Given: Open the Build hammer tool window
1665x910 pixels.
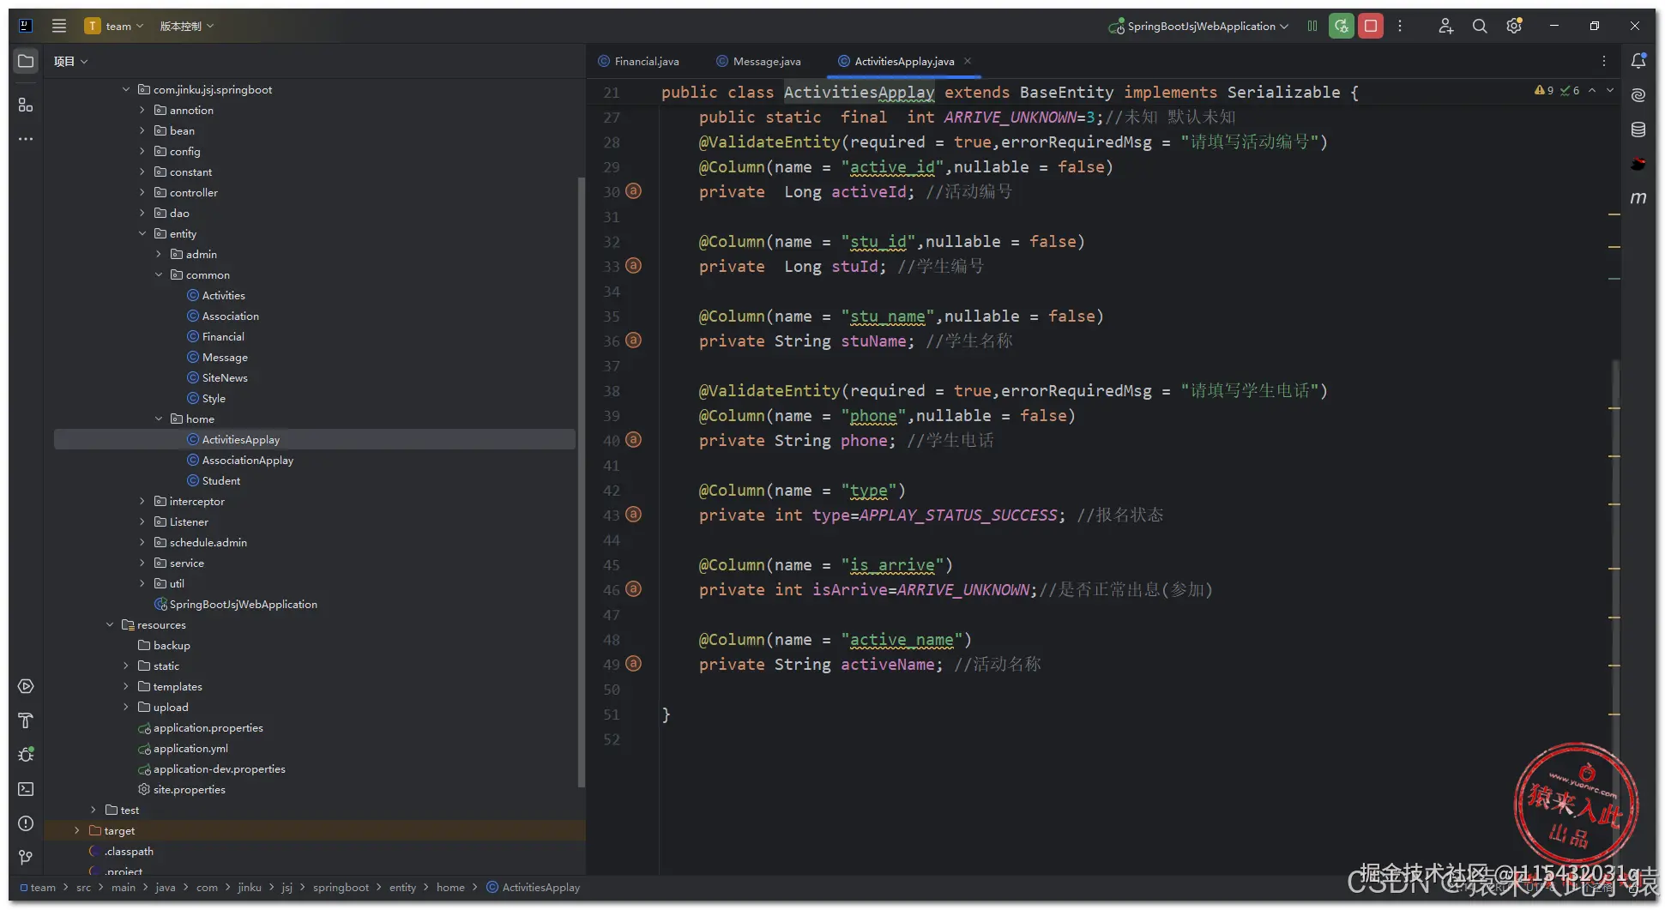Looking at the screenshot, I should (26, 720).
